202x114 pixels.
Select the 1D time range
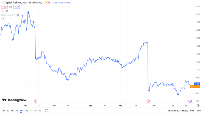coord(3,111)
